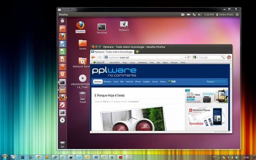Open the Windows Phone Download ad

pyautogui.click(x=206, y=116)
